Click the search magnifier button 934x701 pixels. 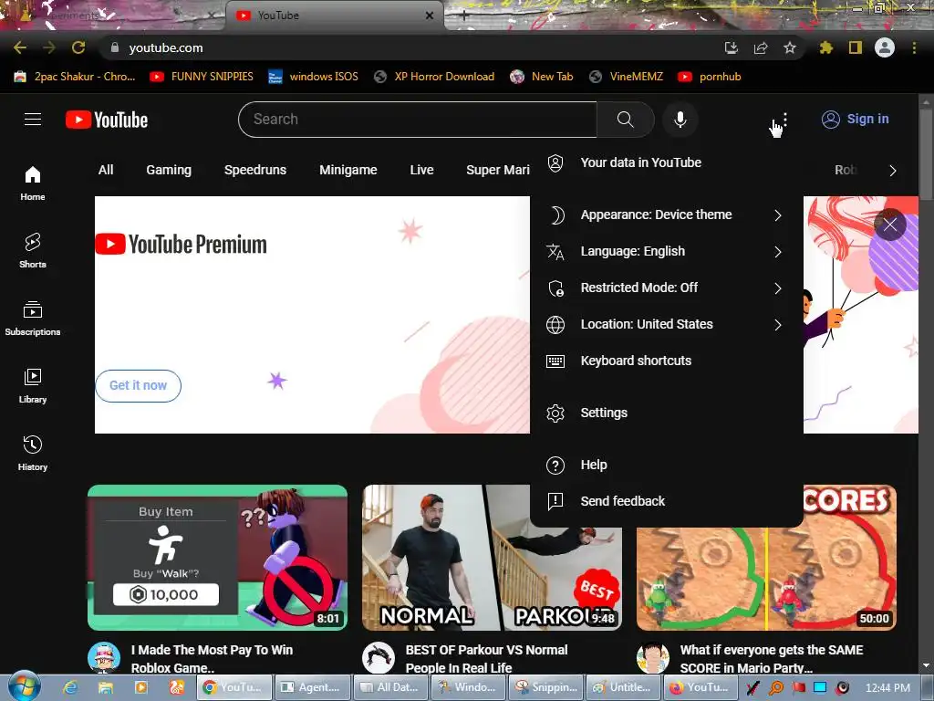[x=625, y=120]
